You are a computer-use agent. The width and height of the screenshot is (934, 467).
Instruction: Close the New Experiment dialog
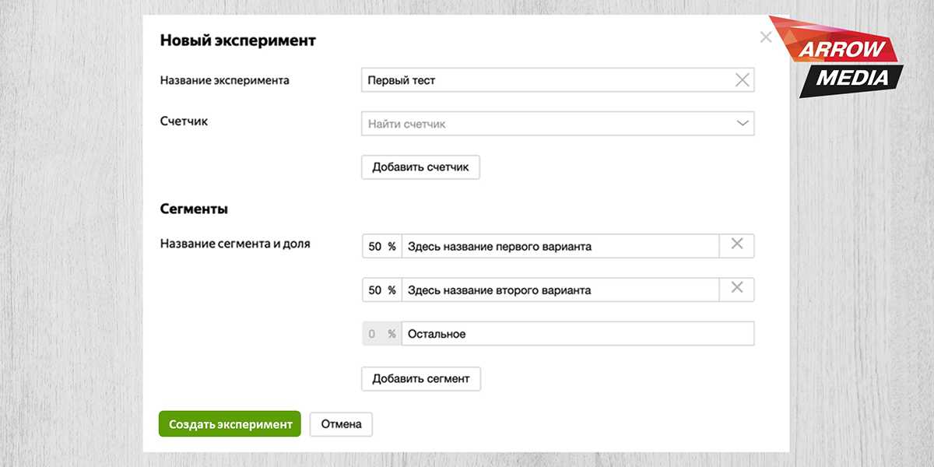click(x=766, y=37)
